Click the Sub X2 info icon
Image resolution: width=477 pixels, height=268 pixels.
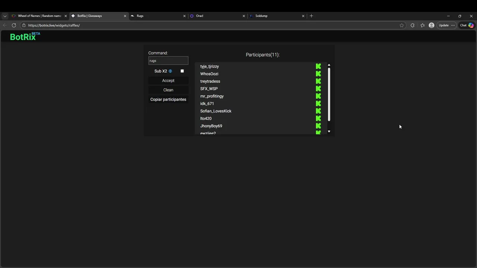point(170,71)
